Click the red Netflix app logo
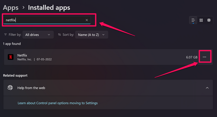 click(11, 57)
